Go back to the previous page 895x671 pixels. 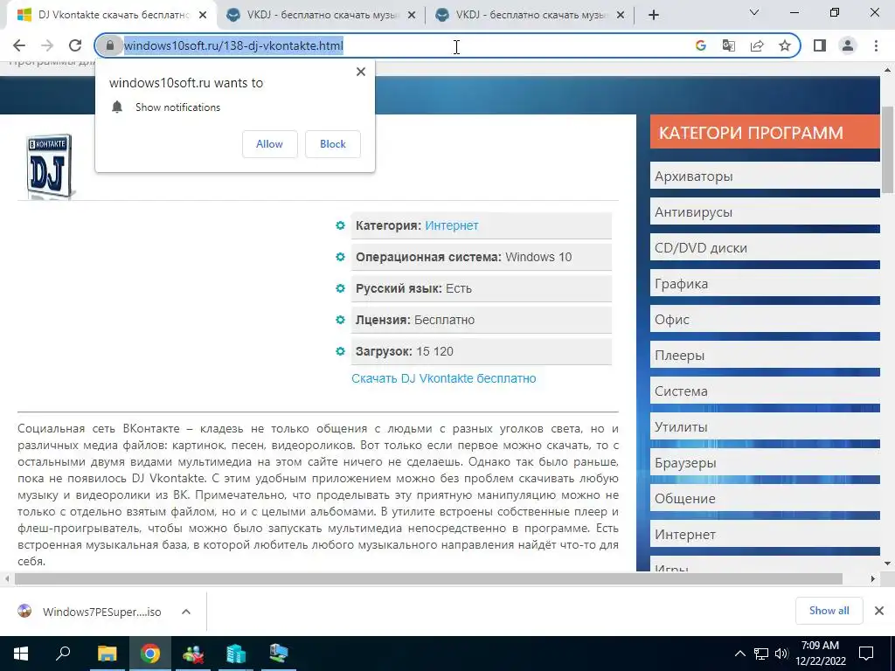19,45
